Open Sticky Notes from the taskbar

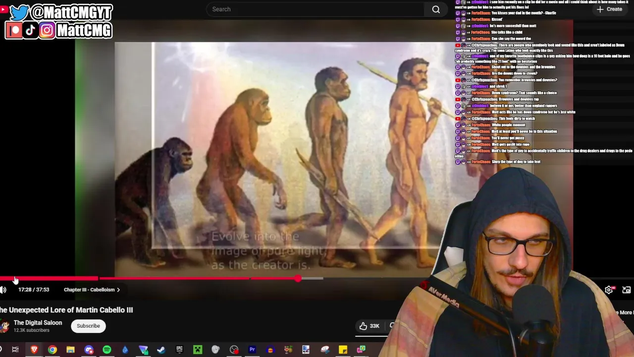pos(343,350)
